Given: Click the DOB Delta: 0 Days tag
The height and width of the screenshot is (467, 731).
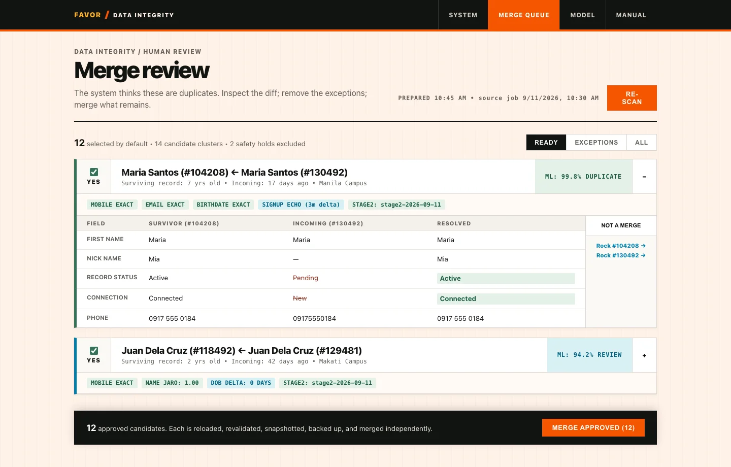Looking at the screenshot, I should pos(241,383).
